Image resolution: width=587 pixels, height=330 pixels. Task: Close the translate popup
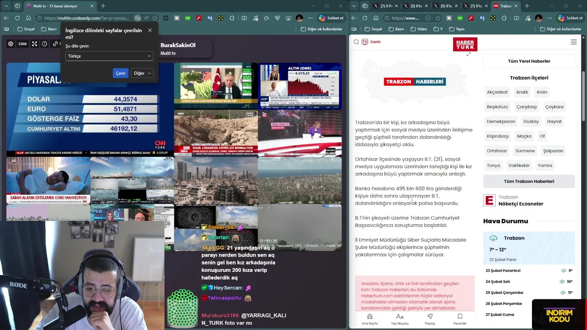tap(150, 30)
